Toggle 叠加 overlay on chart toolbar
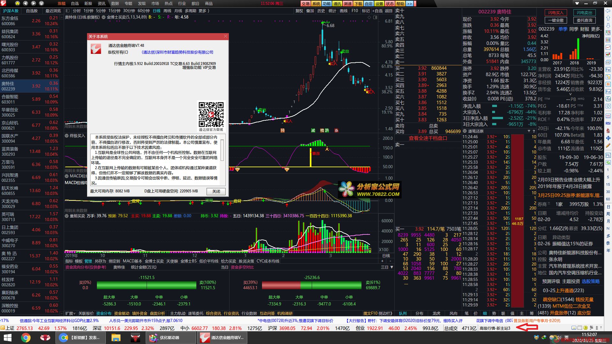Screen dimensions: 612x344 coord(310,11)
